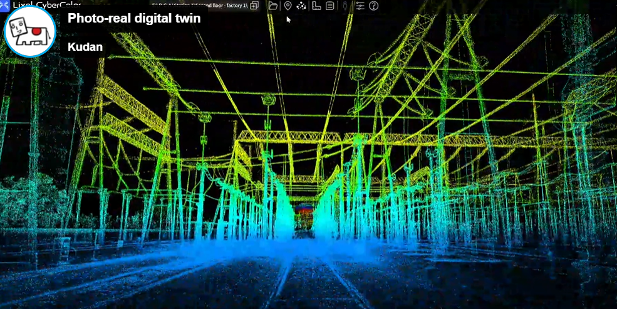
Task: Click the Kudan channel name
Action: click(85, 47)
